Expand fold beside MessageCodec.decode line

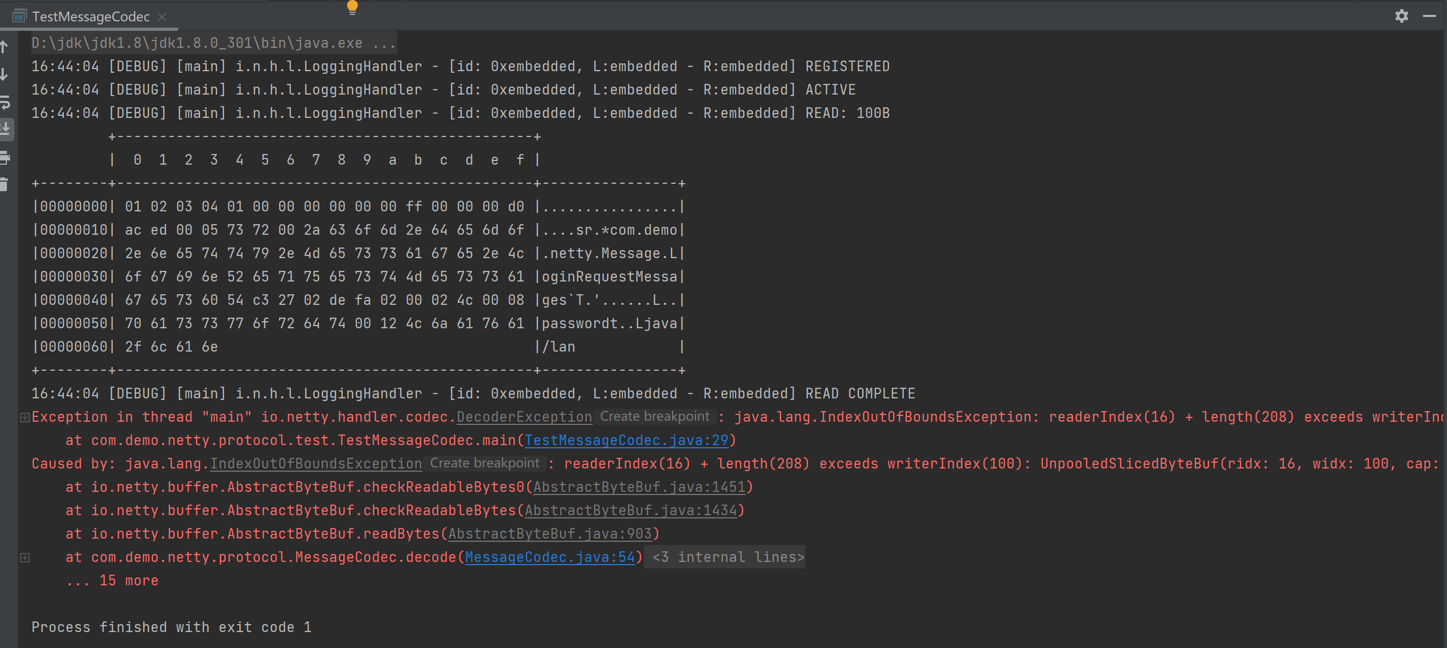pos(24,558)
